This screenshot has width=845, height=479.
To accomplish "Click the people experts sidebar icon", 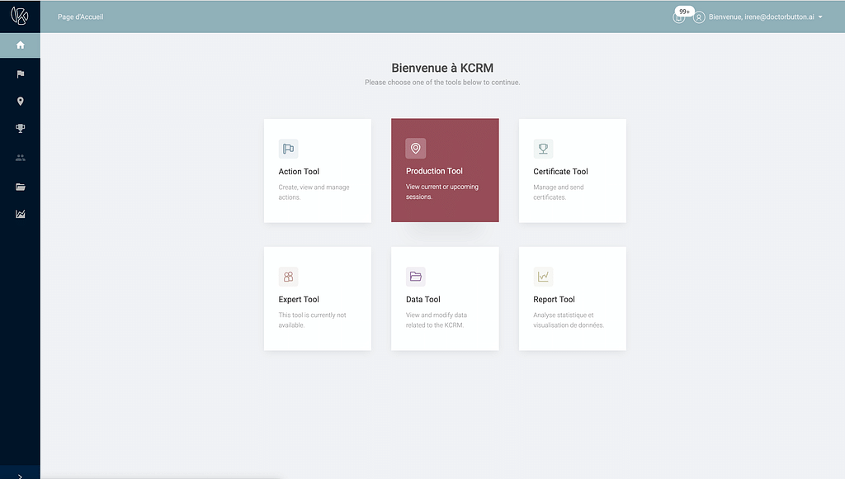I will point(20,158).
